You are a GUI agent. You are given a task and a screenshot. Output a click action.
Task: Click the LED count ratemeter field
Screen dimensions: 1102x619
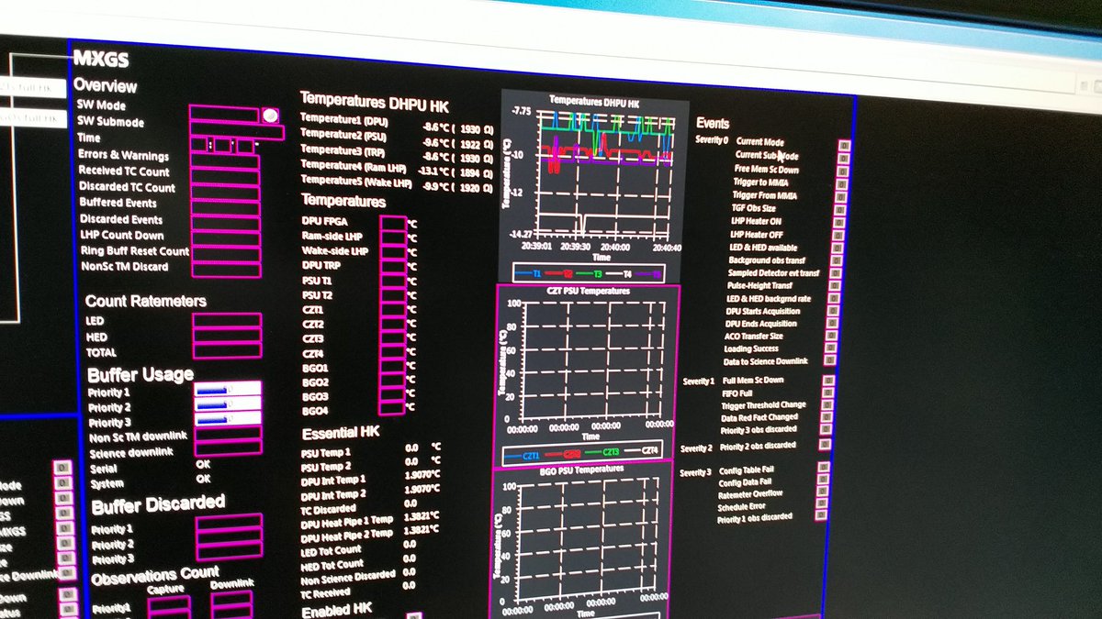[x=227, y=321]
